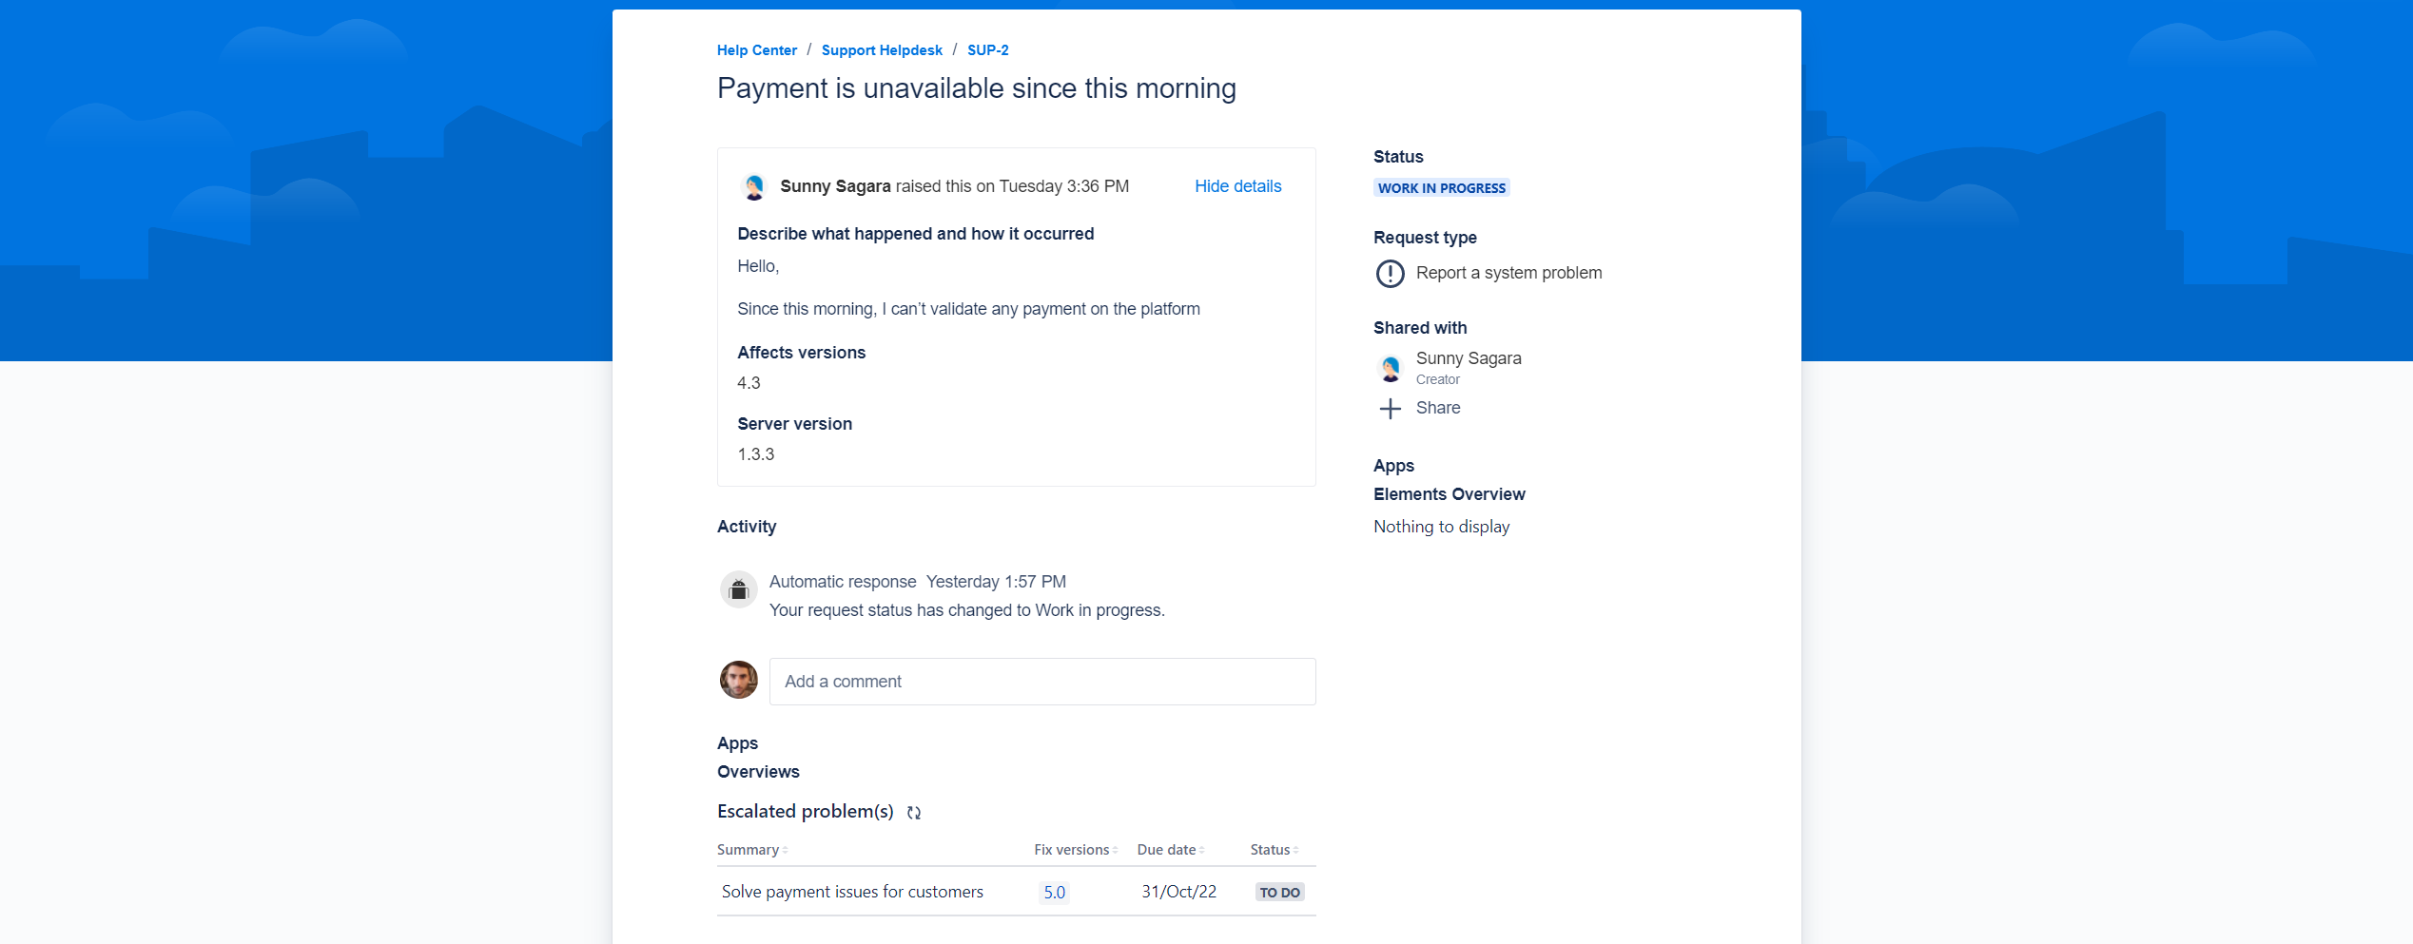Click the 5.0 fix version tag
This screenshot has height=944, width=2413.
click(1054, 893)
